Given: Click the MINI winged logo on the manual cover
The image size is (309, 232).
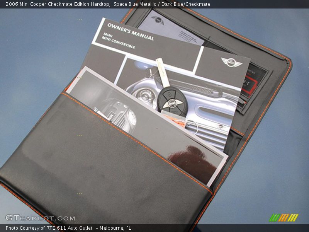Looking at the screenshot, I should click(x=231, y=62).
